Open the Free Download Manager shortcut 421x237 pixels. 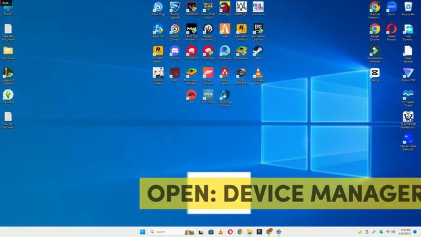click(408, 32)
